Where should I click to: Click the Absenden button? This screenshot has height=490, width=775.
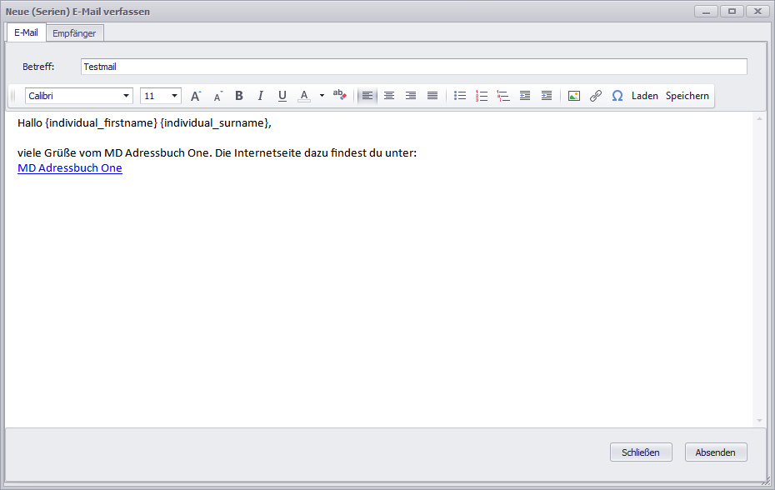pos(716,452)
